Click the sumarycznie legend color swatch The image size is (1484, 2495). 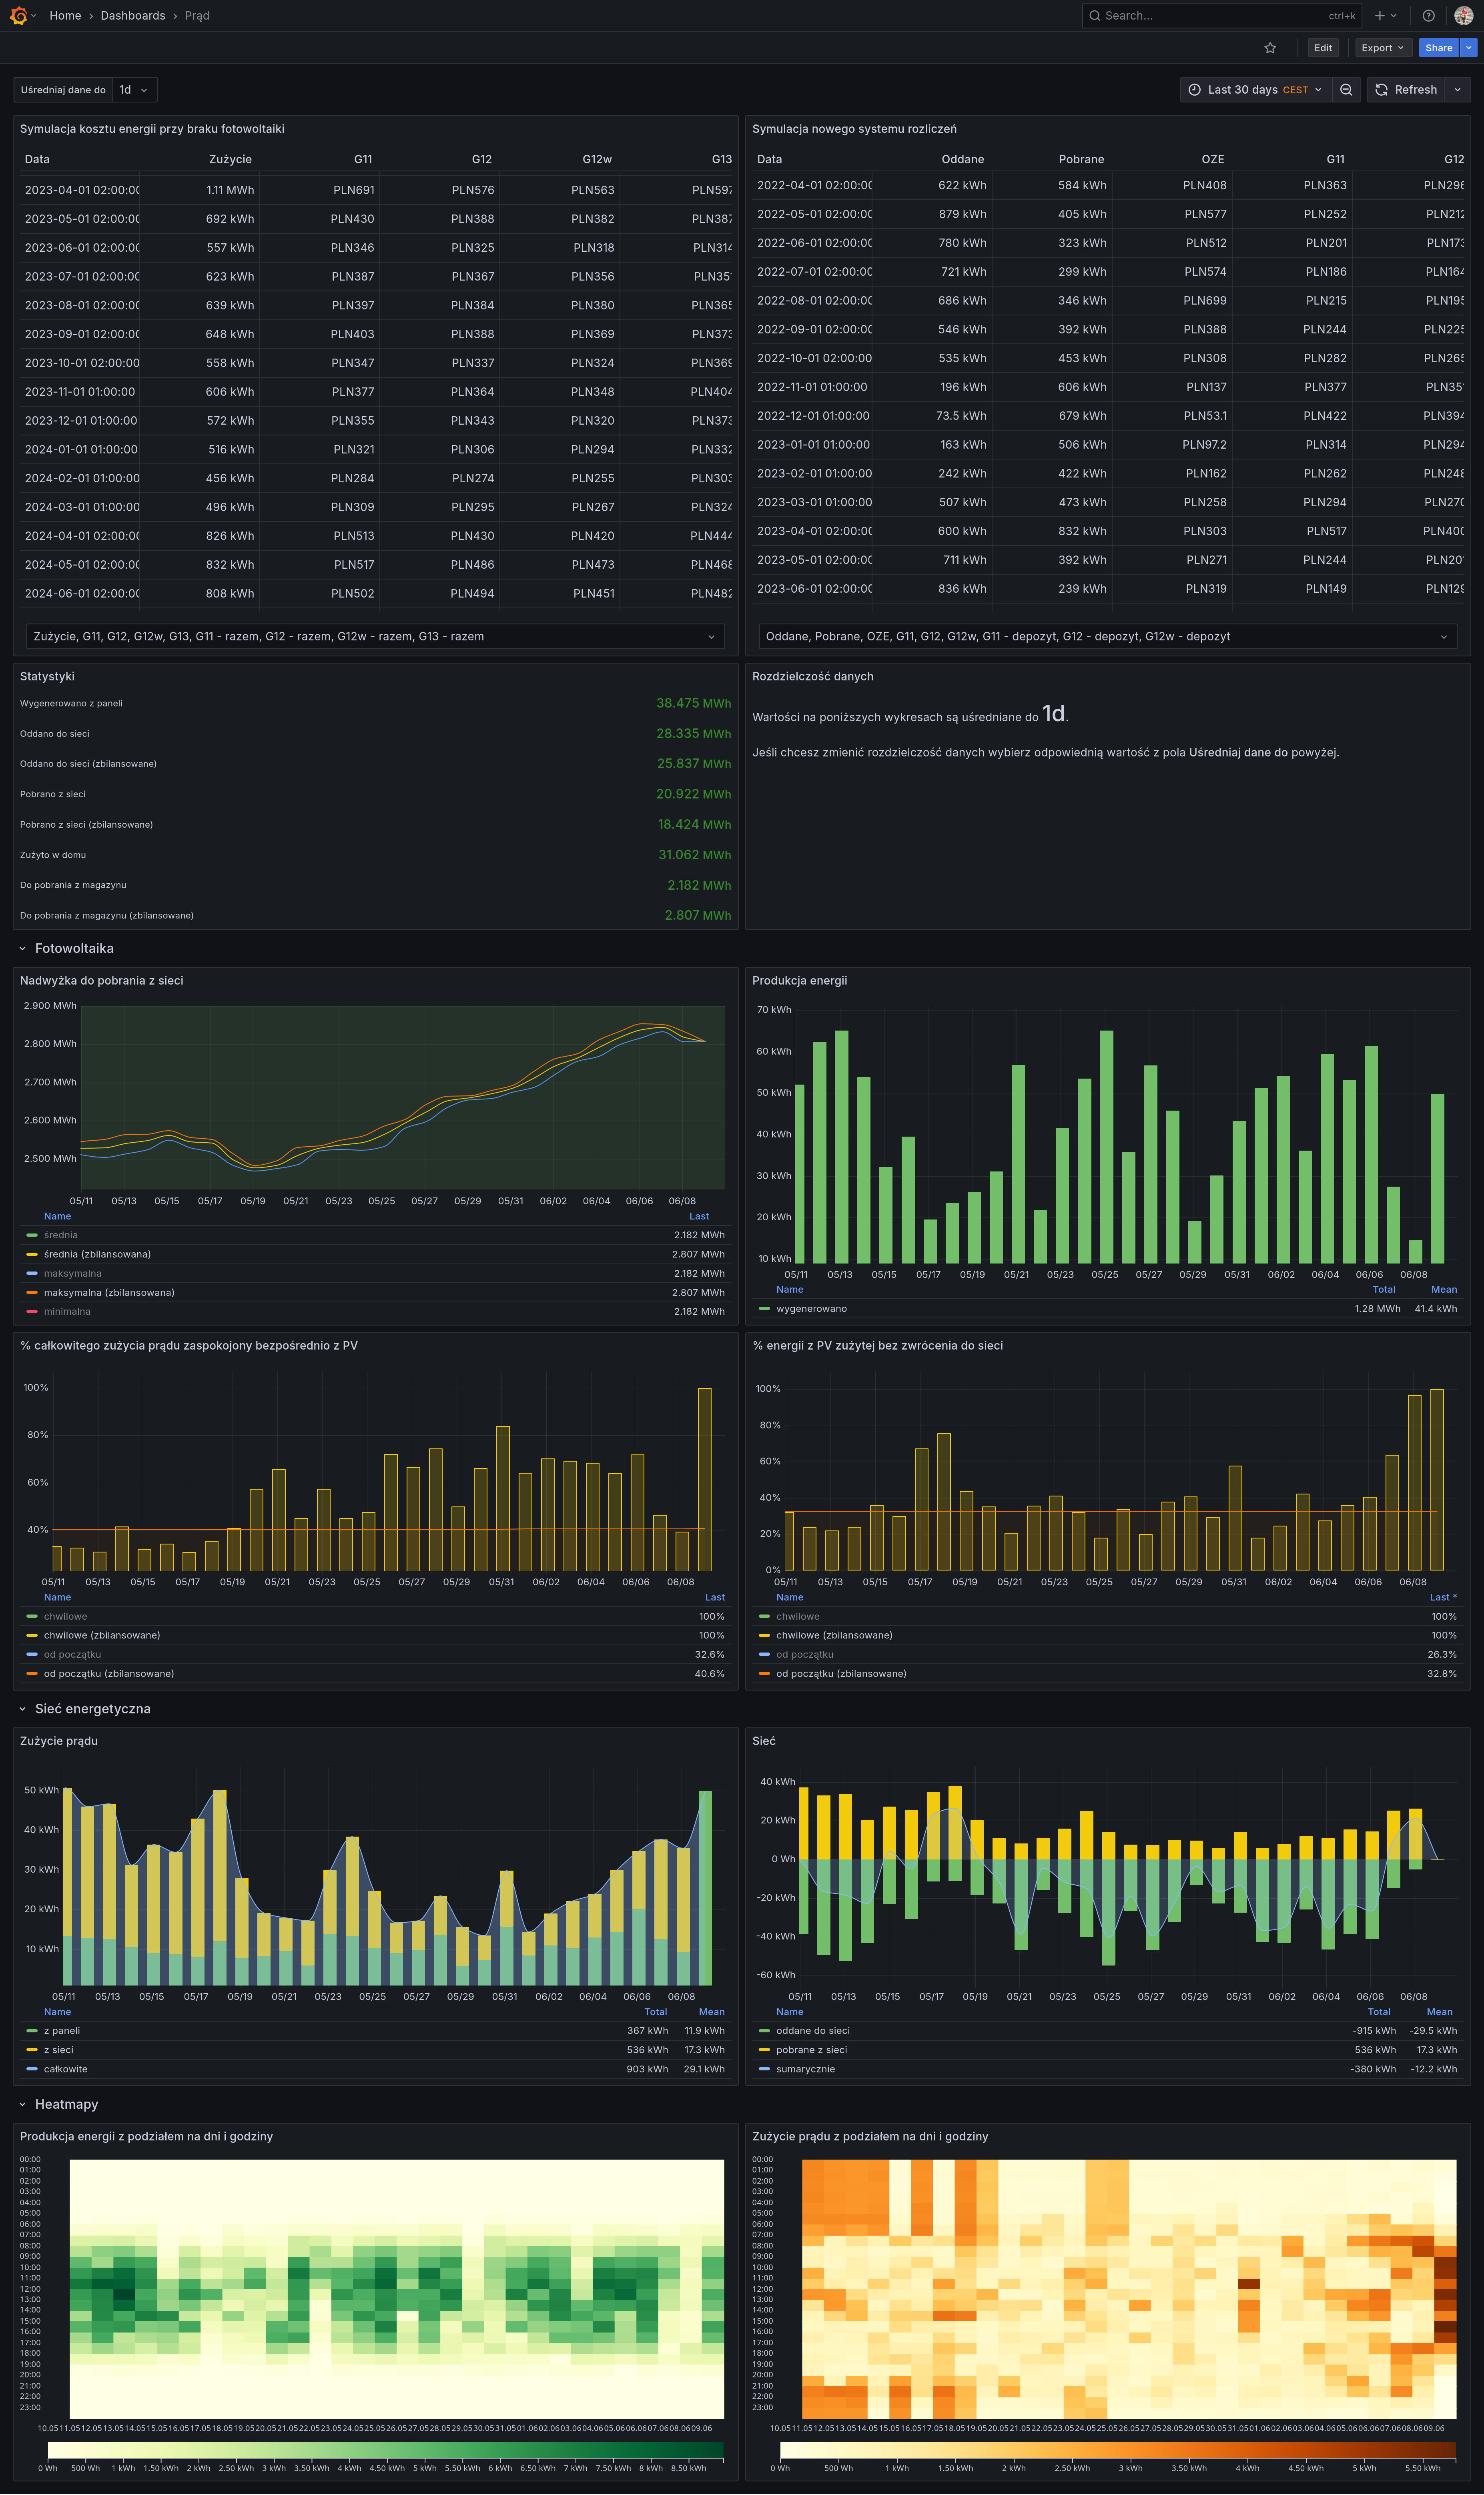coord(764,2069)
